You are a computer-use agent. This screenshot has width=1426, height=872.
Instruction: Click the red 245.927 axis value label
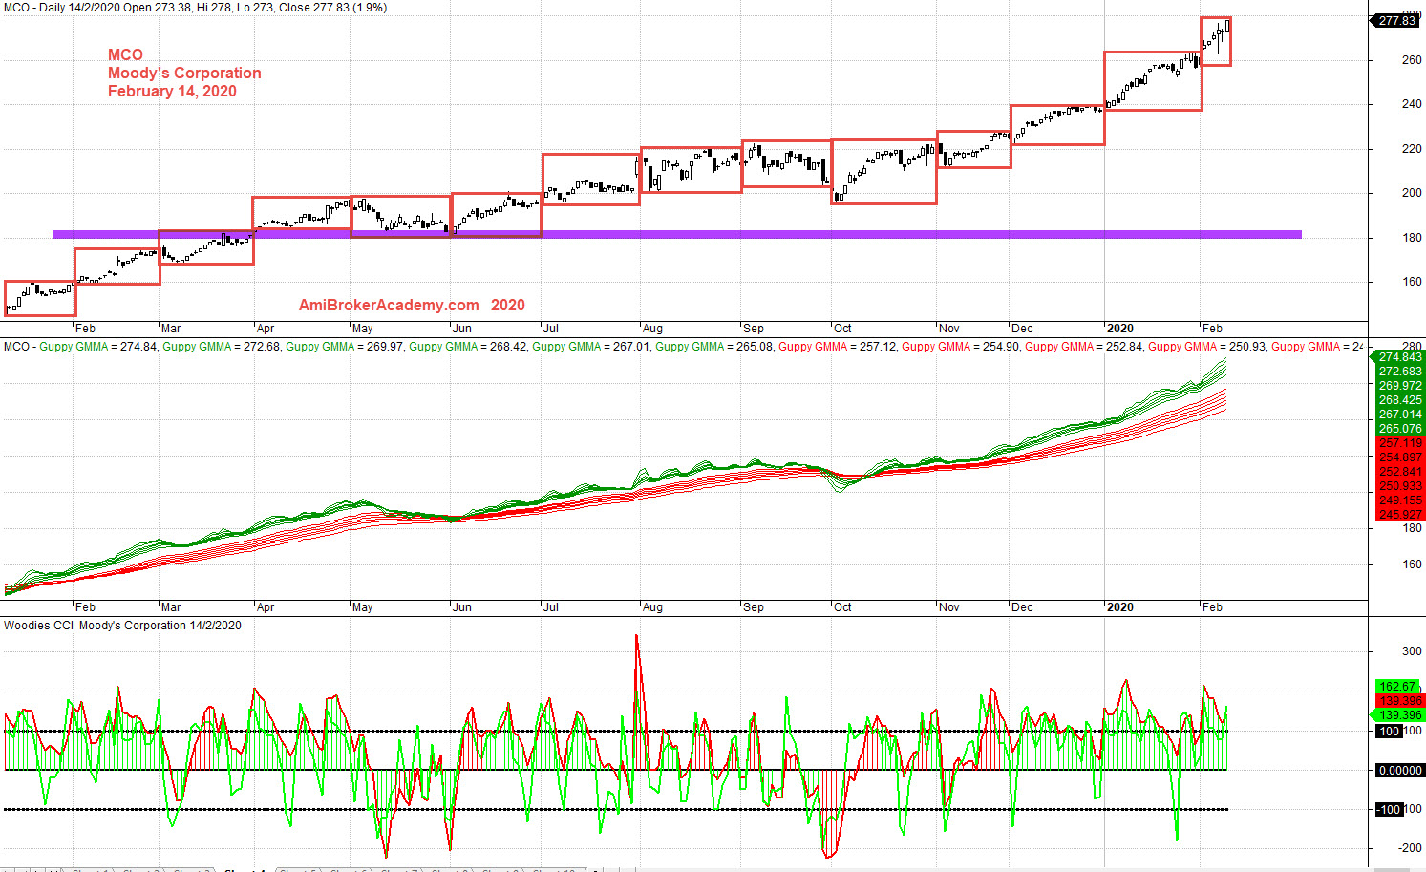pos(1400,515)
